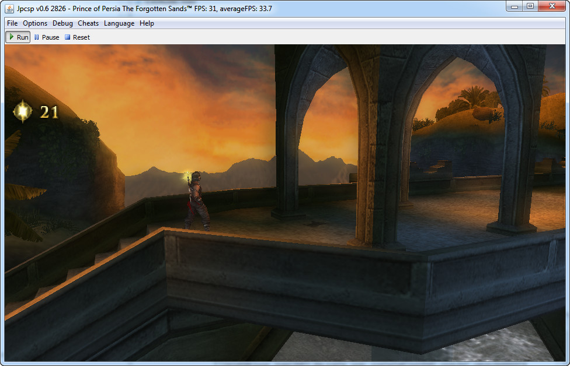
Task: Maximize the Jpcsp emulator window
Action: click(x=530, y=6)
